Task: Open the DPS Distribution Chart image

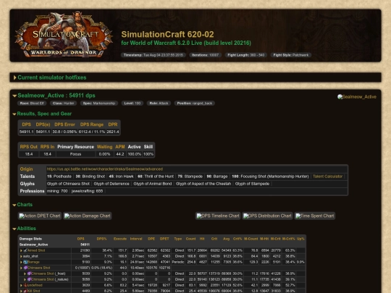Action: [x=267, y=216]
